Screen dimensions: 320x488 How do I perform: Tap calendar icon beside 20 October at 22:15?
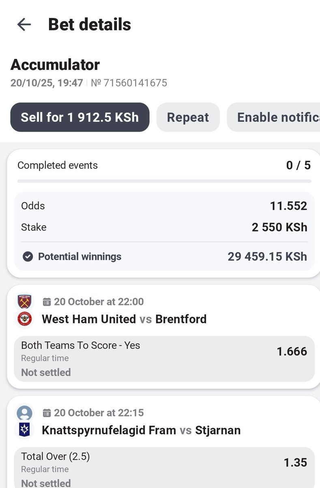(x=47, y=413)
